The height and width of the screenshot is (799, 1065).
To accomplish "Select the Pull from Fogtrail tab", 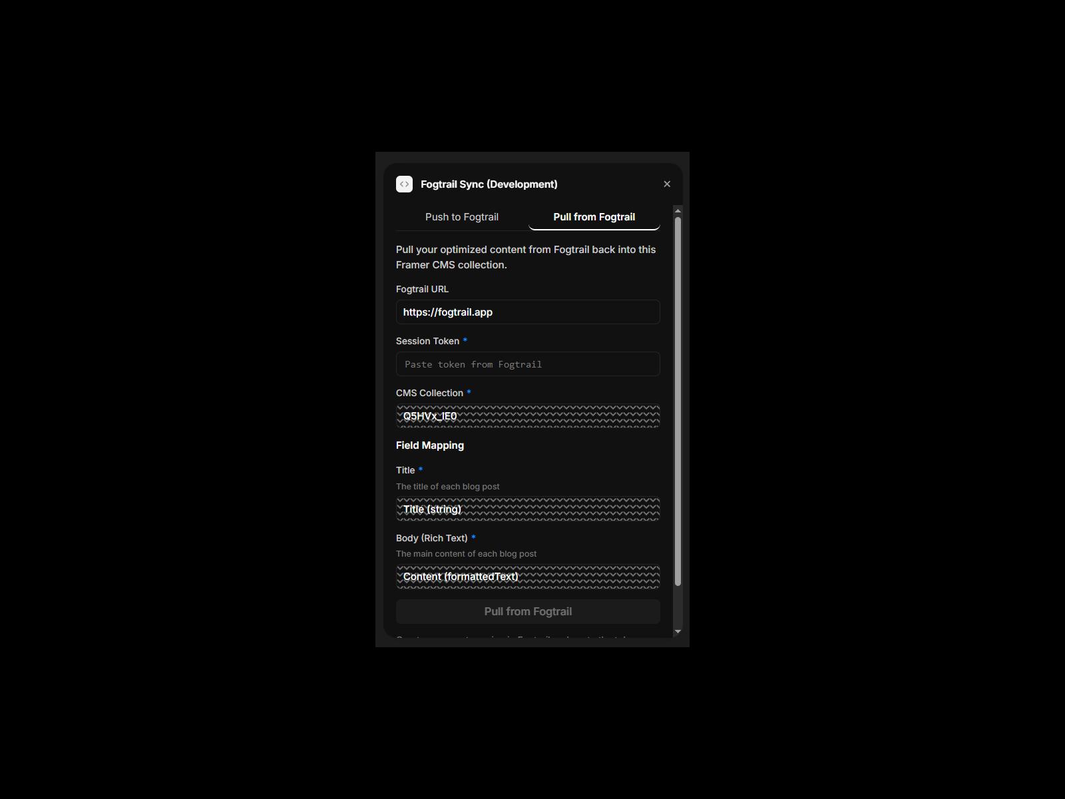I will tap(593, 216).
